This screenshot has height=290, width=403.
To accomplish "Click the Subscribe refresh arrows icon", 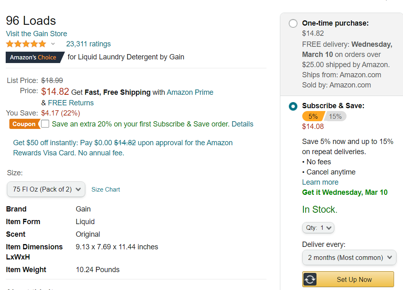I will click(x=310, y=279).
